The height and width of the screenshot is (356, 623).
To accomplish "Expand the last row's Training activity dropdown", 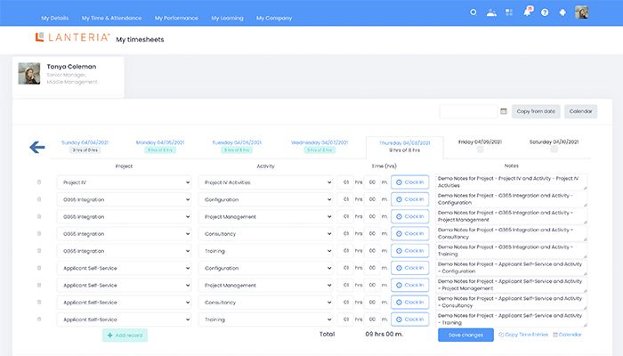I will [x=266, y=319].
